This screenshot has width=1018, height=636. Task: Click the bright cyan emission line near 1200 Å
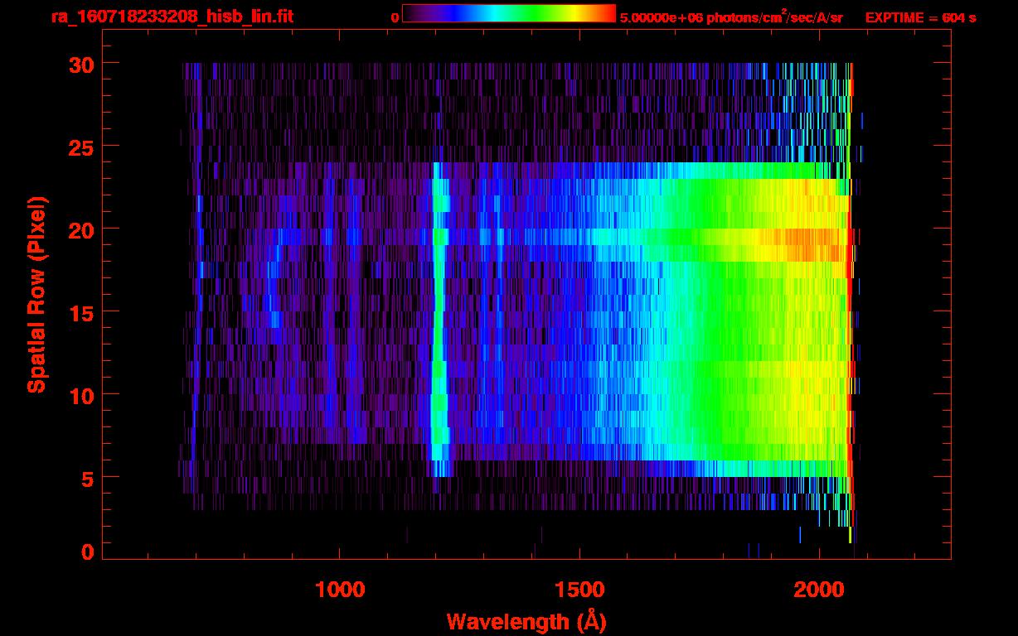(x=438, y=331)
